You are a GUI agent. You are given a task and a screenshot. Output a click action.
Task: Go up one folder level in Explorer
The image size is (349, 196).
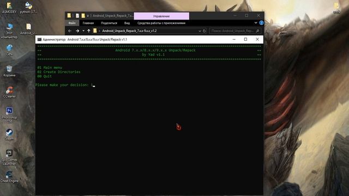coord(89,31)
